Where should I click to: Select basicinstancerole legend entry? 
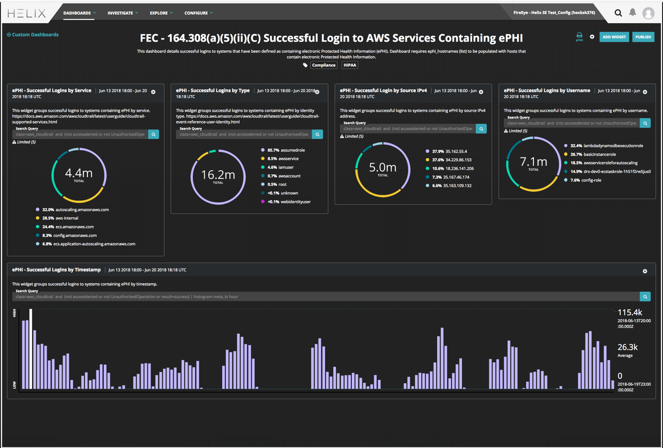[x=590, y=154]
